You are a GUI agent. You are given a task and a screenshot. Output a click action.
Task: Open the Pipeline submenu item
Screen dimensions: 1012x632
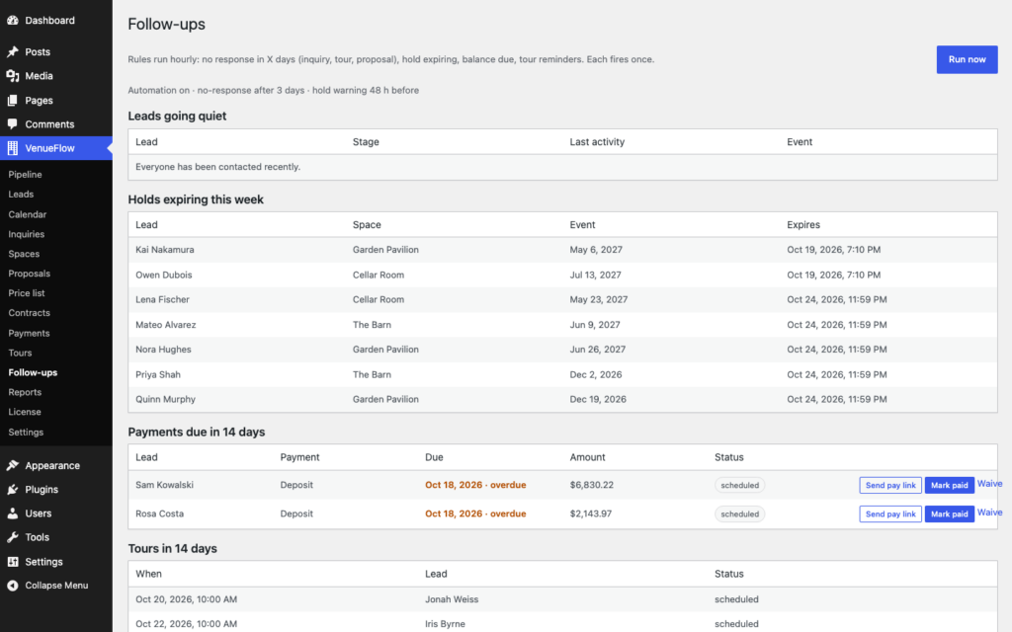(x=25, y=174)
